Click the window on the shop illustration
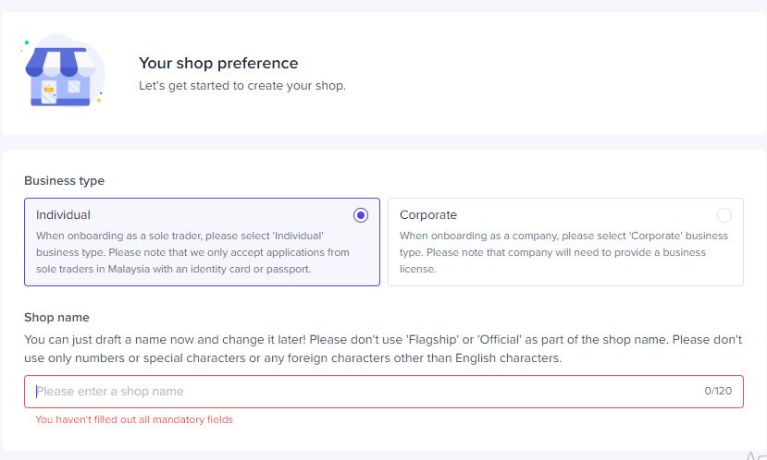This screenshot has width=767, height=460. (74, 87)
